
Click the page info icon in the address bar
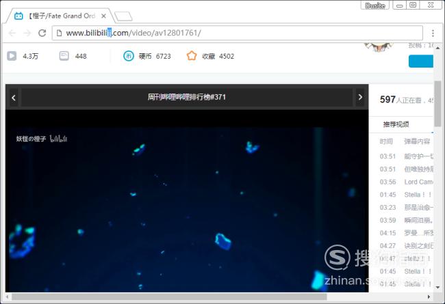tap(59, 33)
